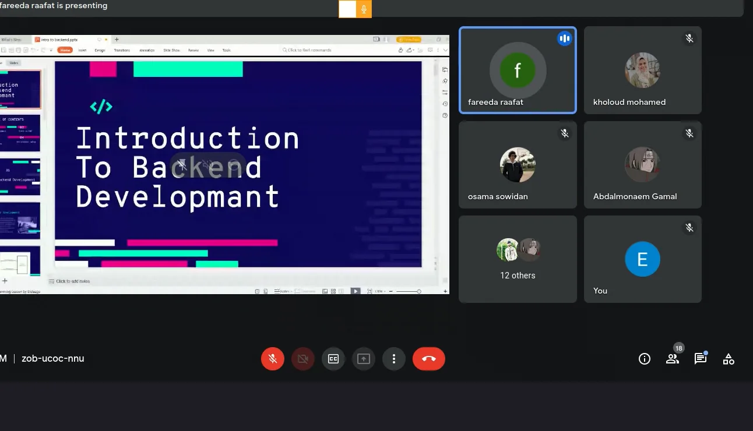Image resolution: width=753 pixels, height=431 pixels.
Task: Open the meeting details info icon
Action: pos(645,359)
